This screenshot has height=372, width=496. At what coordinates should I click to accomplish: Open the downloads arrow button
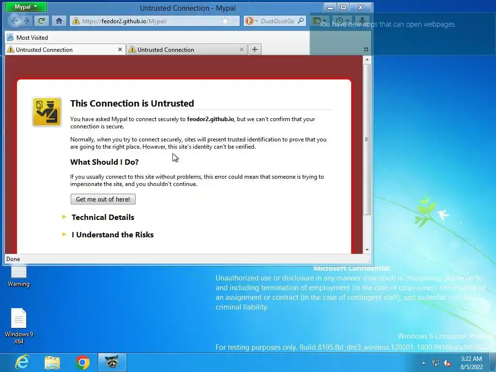[362, 21]
